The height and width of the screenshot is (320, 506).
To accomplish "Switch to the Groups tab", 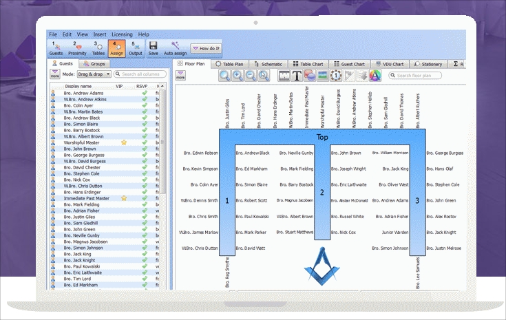I will tap(94, 63).
